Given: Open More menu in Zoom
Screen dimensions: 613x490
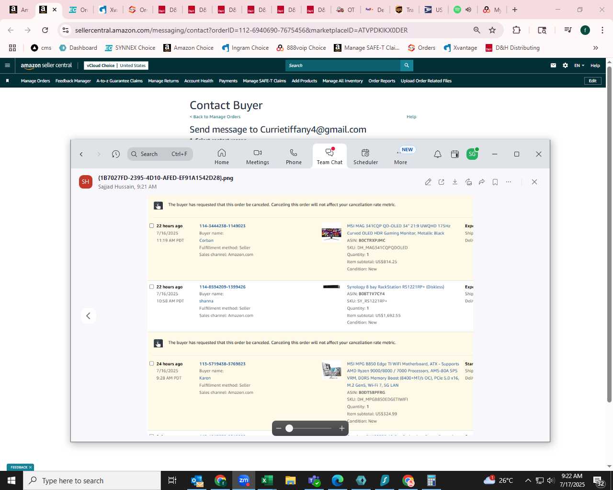Looking at the screenshot, I should pyautogui.click(x=401, y=156).
